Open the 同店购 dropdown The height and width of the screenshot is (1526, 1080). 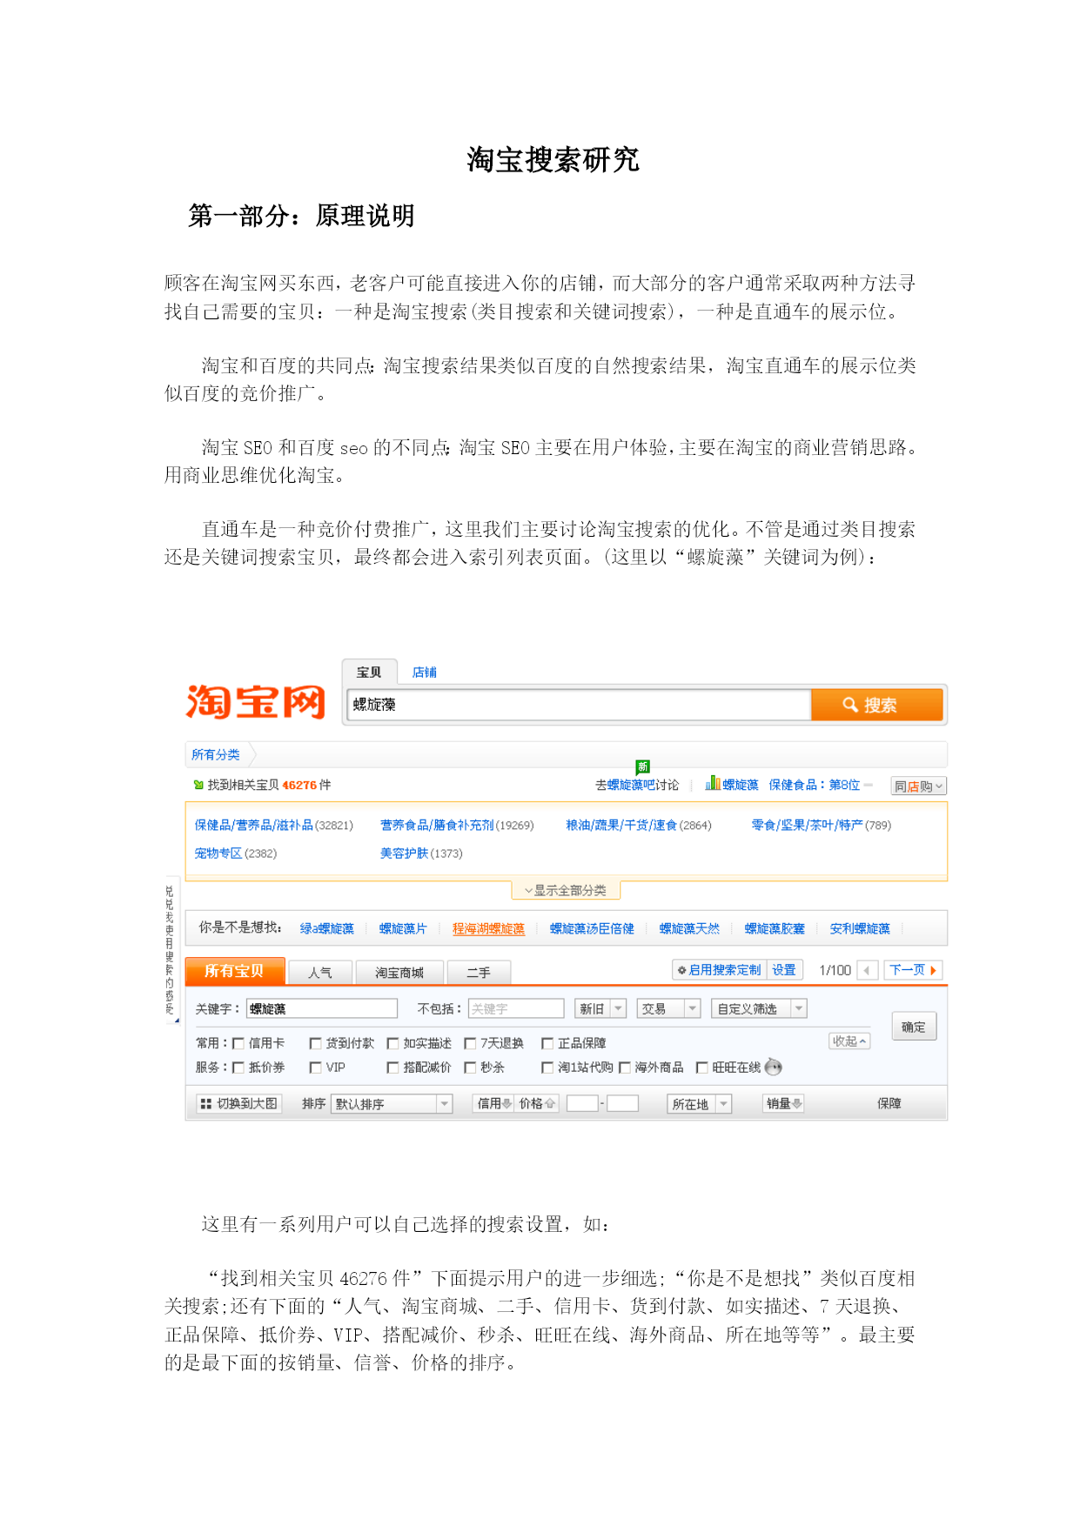click(x=919, y=786)
